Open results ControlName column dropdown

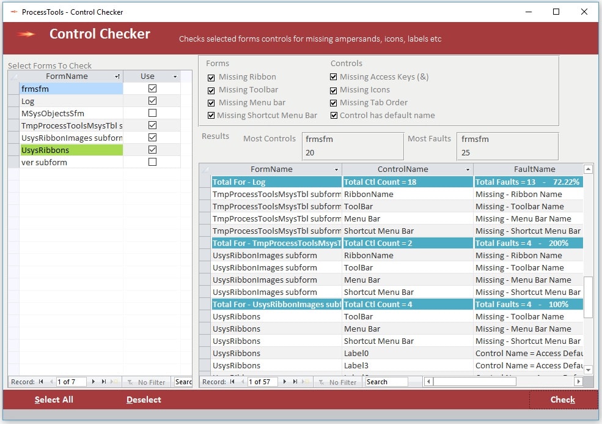[x=468, y=169]
